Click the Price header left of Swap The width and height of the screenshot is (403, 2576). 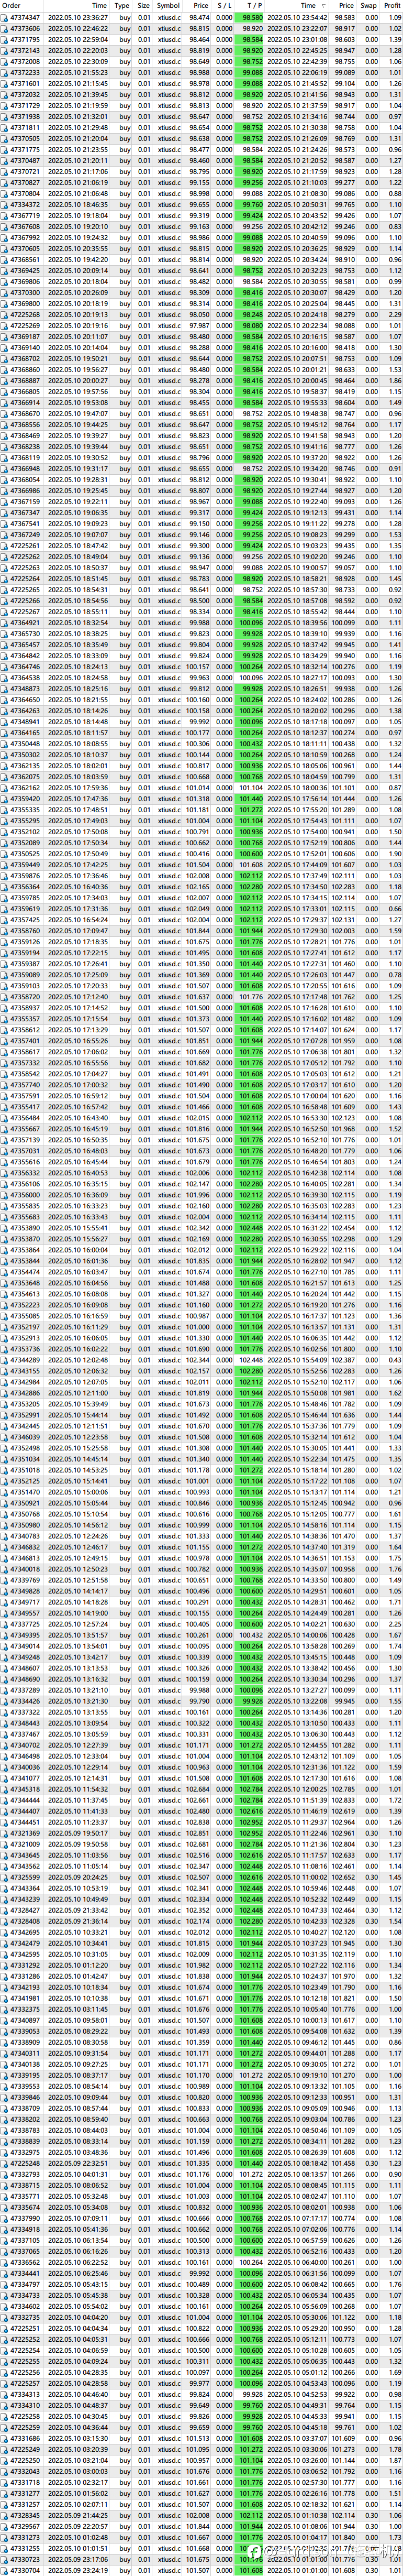(345, 5)
